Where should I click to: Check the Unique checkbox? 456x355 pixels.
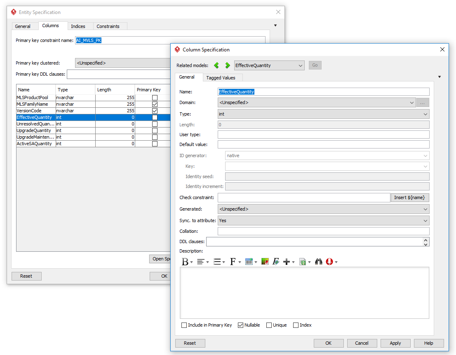point(269,325)
